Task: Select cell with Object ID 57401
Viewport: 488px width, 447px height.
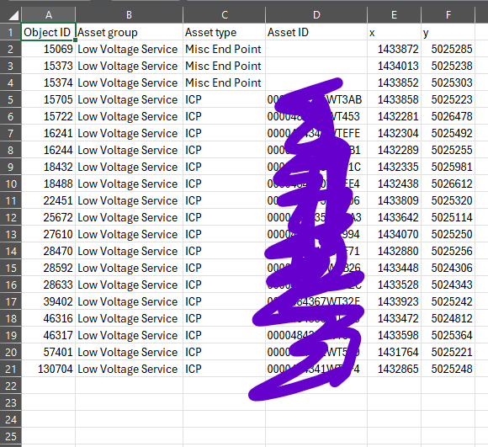Action: [x=48, y=352]
